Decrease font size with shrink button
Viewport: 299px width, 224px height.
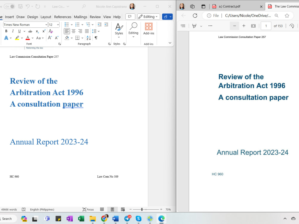(x=57, y=38)
